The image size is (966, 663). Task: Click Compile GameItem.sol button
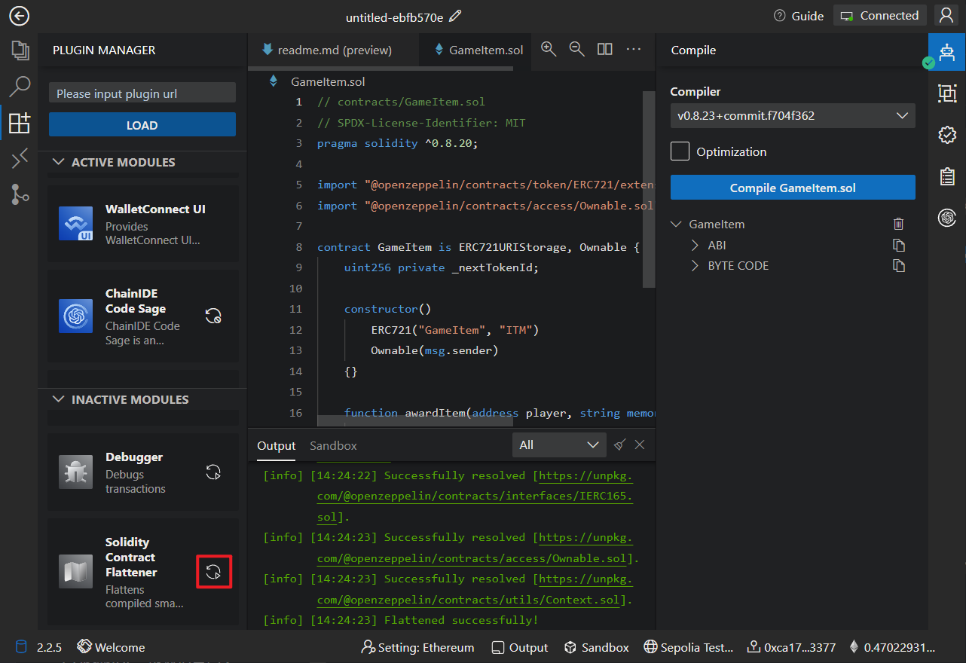click(792, 188)
